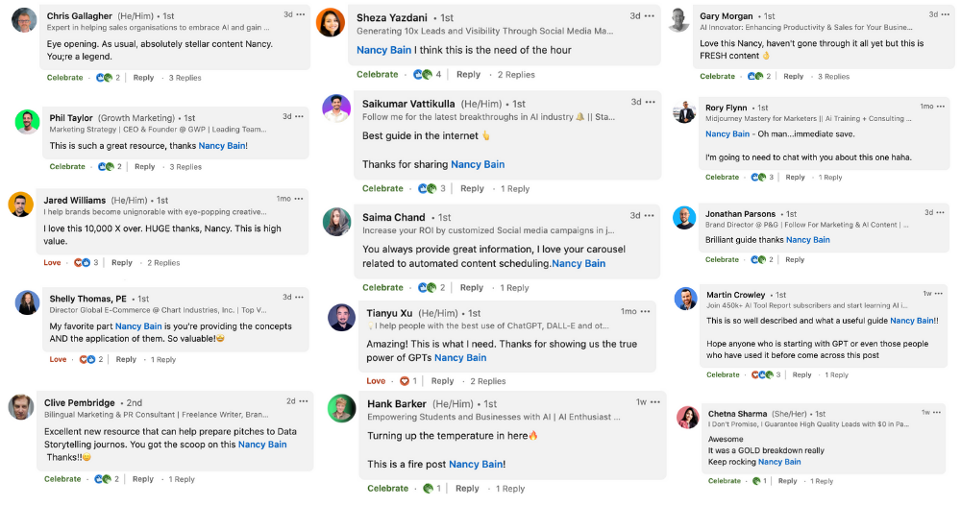This screenshot has width=961, height=506.
Task: Expand 2 Replies under Sheza Yazdani's comment
Action: 516,75
